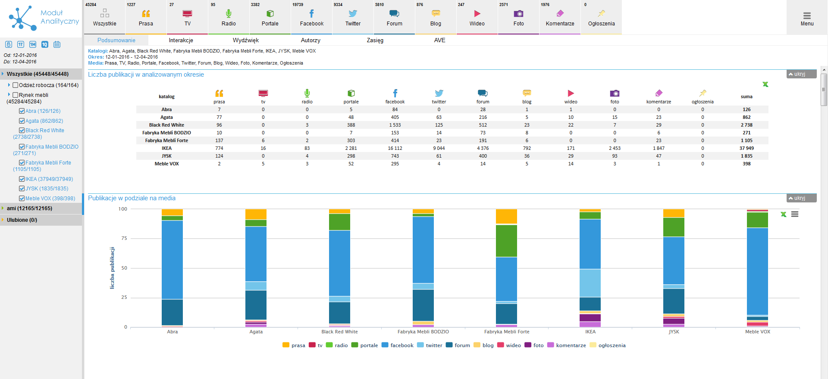Select the 1T weekly range icon
Image resolution: width=828 pixels, height=379 pixels.
21,44
